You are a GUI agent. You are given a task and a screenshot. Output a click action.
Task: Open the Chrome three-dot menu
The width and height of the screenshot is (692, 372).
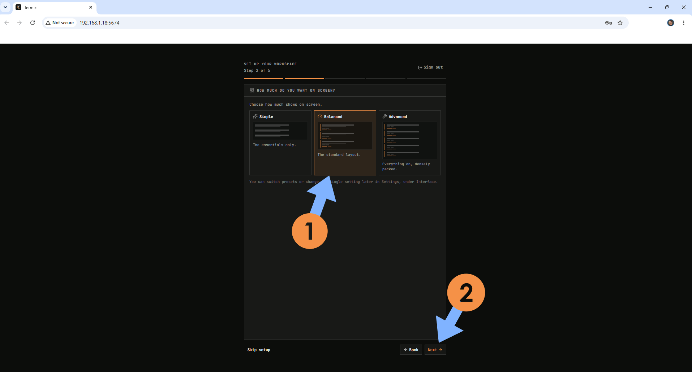(x=684, y=23)
